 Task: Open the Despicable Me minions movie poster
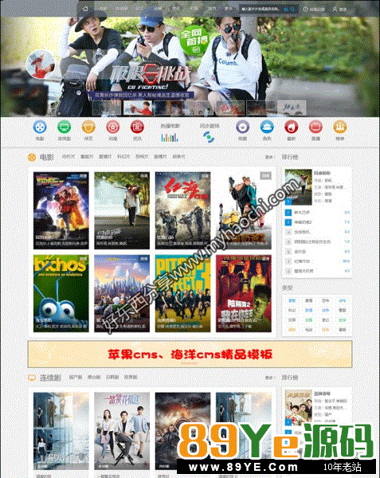point(244,210)
